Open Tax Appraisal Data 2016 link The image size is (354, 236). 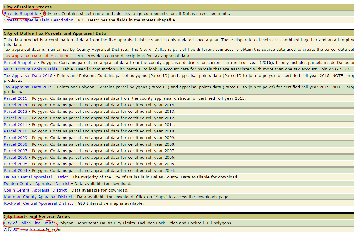28,75
